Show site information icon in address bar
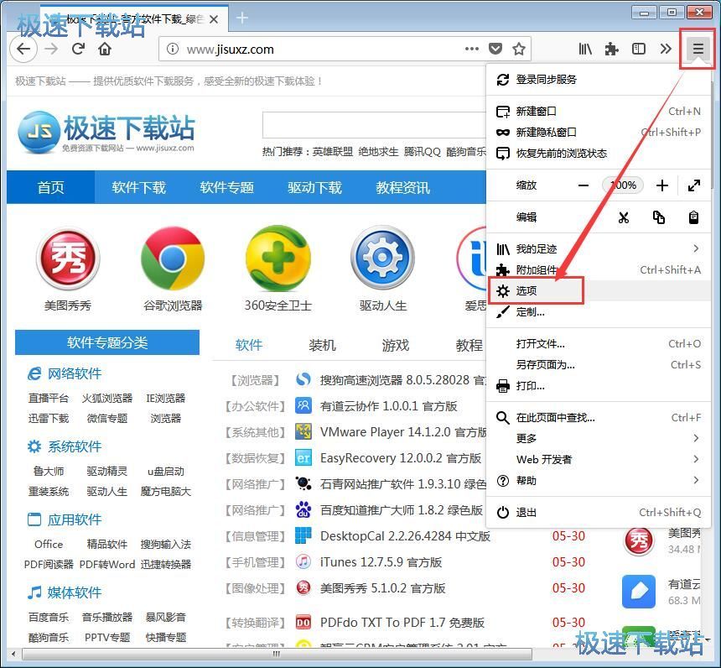This screenshot has height=668, width=721. click(173, 49)
